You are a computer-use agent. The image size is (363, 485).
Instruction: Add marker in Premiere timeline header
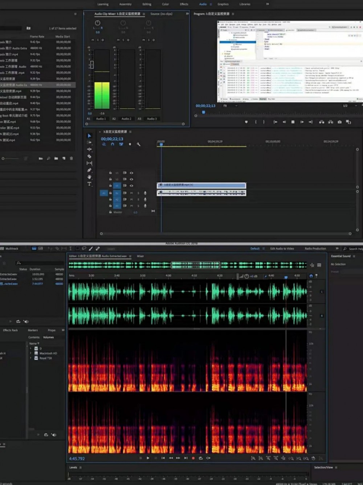click(x=130, y=144)
